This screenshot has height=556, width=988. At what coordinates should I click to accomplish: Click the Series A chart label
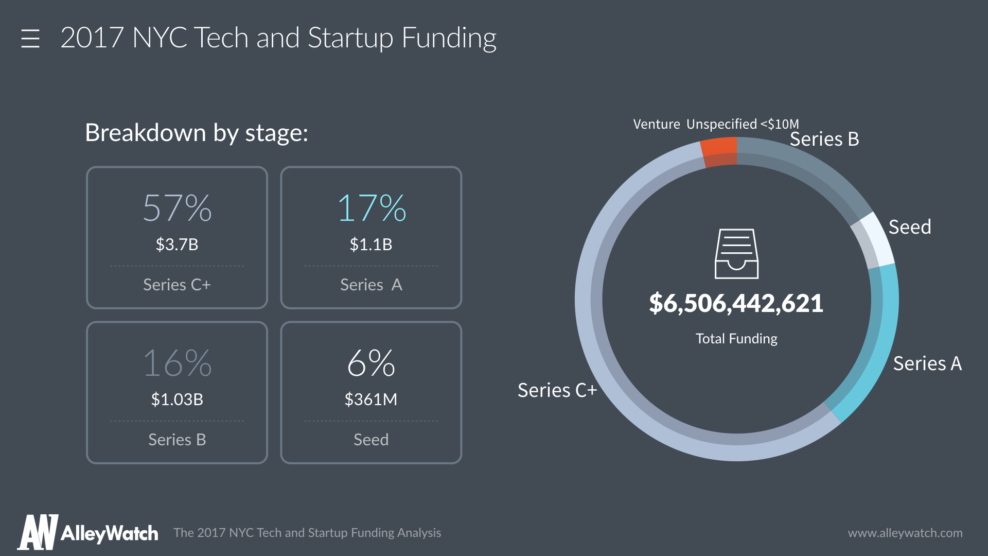927,363
